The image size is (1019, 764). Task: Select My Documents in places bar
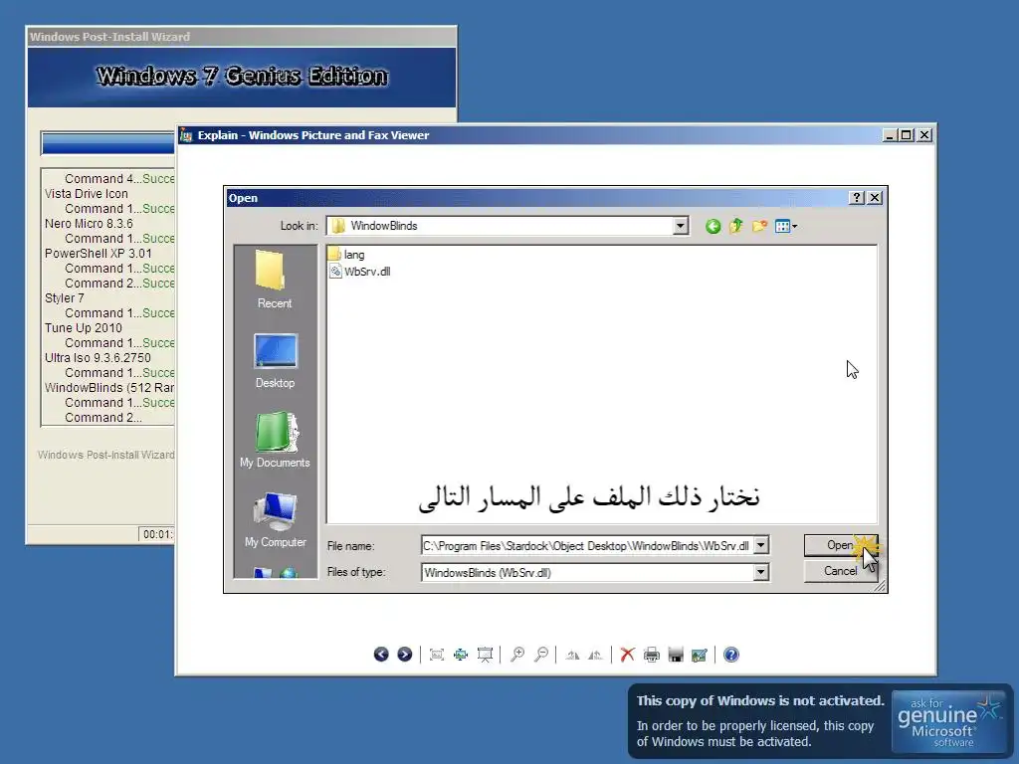tap(275, 440)
